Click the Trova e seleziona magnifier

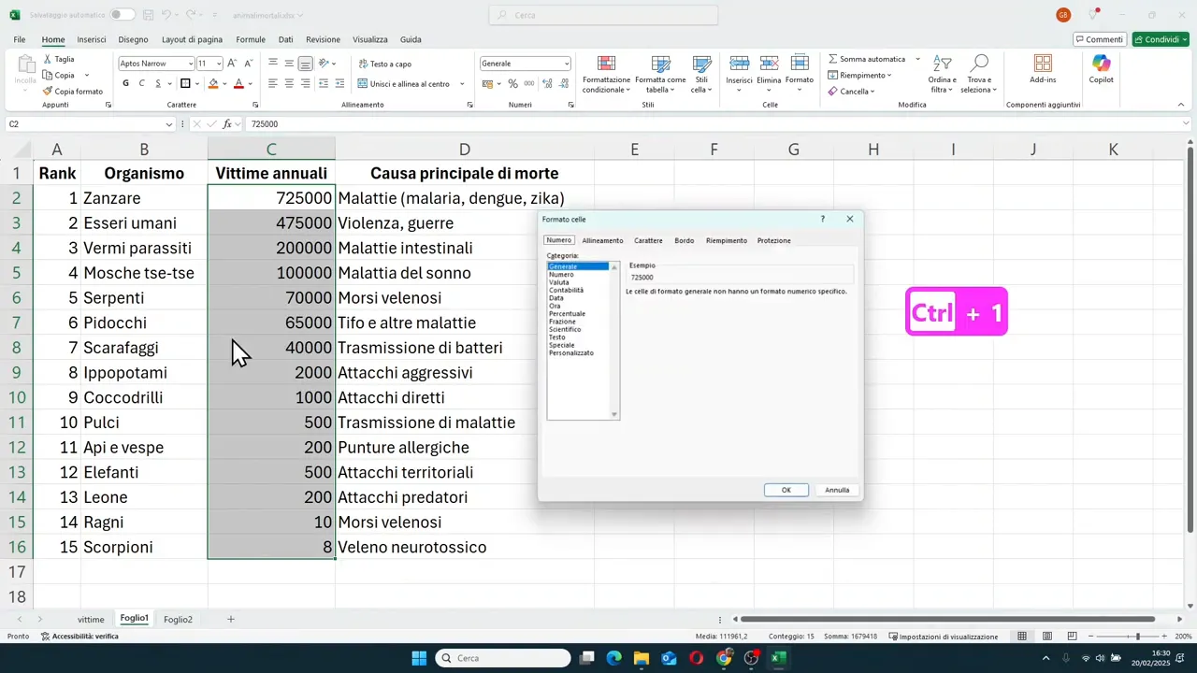pyautogui.click(x=979, y=63)
